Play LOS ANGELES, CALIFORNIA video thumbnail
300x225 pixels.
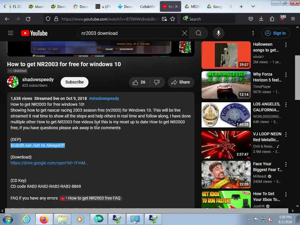point(226,115)
